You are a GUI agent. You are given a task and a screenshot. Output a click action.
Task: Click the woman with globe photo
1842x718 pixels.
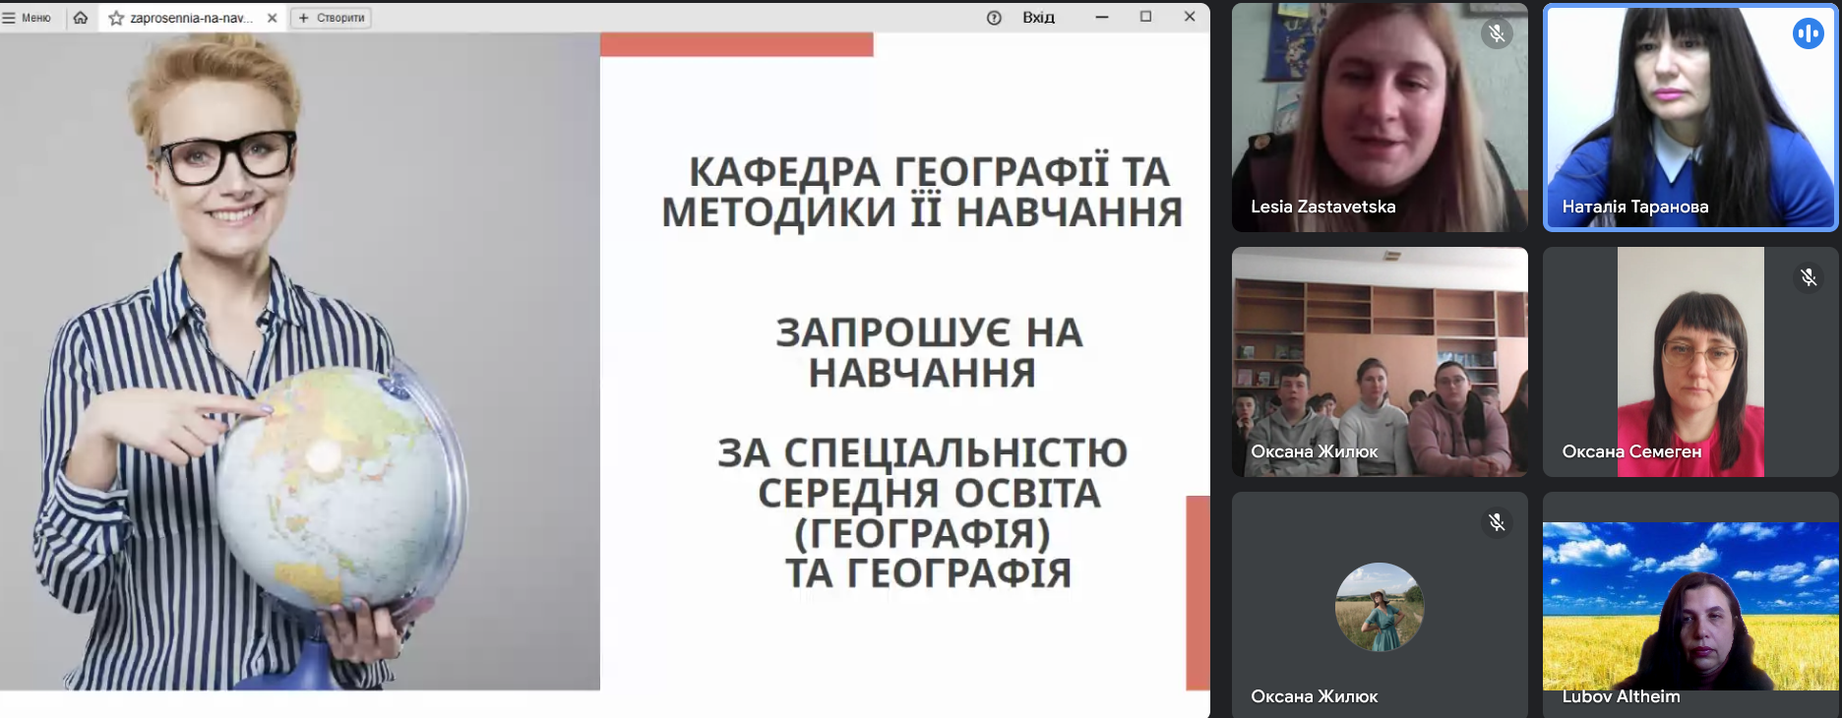pos(300,362)
